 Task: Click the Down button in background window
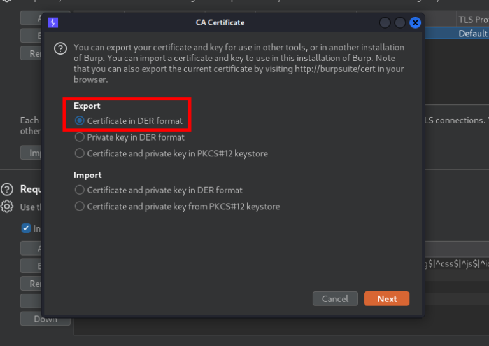45,319
